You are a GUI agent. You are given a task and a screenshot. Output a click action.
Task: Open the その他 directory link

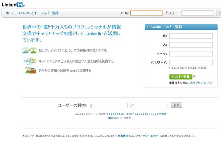[x=163, y=114]
